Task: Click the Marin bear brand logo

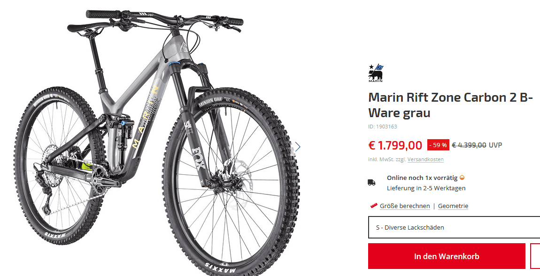Action: (x=375, y=73)
